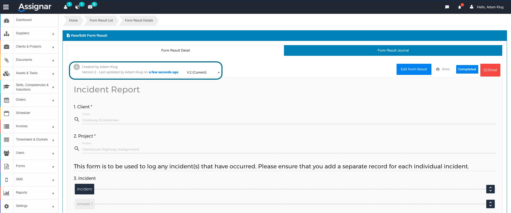Expand the Forms menu arrow
This screenshot has width=511, height=213.
(53, 167)
